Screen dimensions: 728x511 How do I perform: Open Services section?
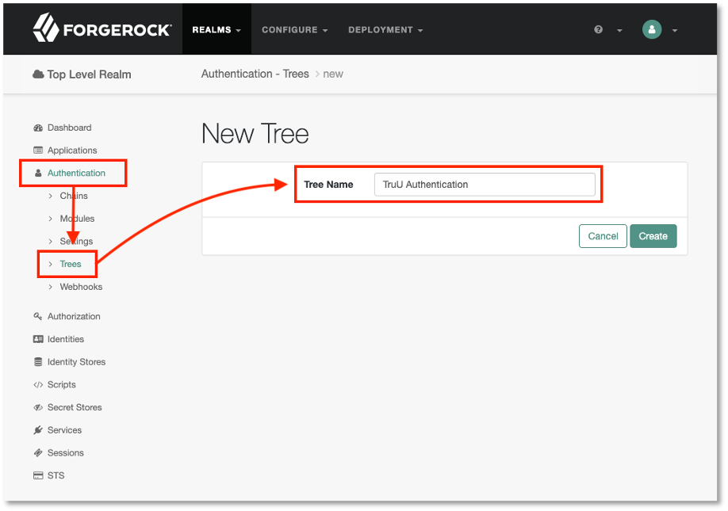pyautogui.click(x=64, y=430)
